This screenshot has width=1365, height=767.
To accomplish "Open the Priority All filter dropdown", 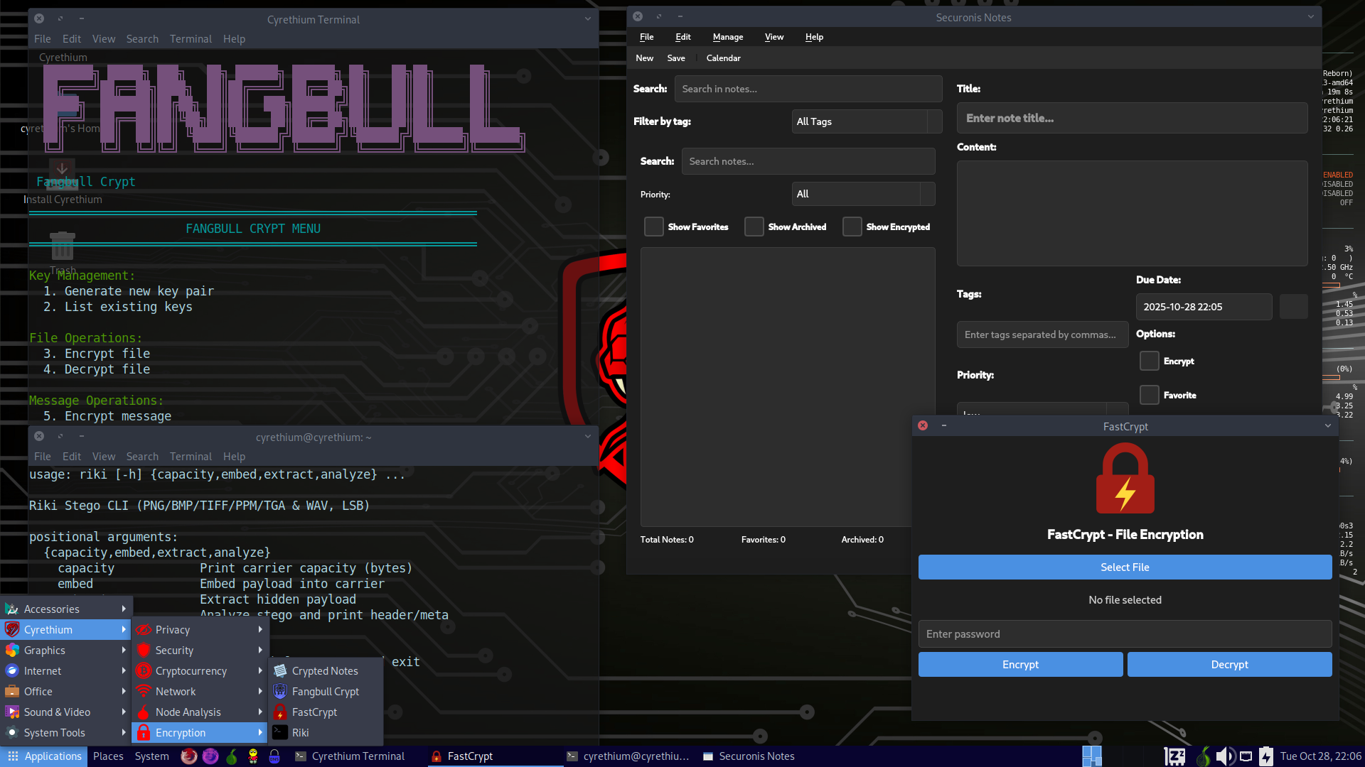I will pos(862,194).
